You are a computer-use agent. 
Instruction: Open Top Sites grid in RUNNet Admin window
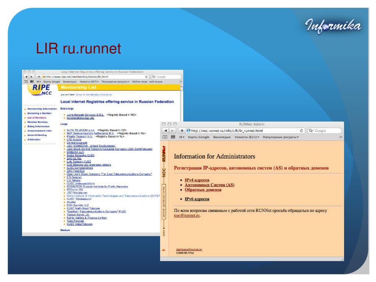click(x=173, y=137)
